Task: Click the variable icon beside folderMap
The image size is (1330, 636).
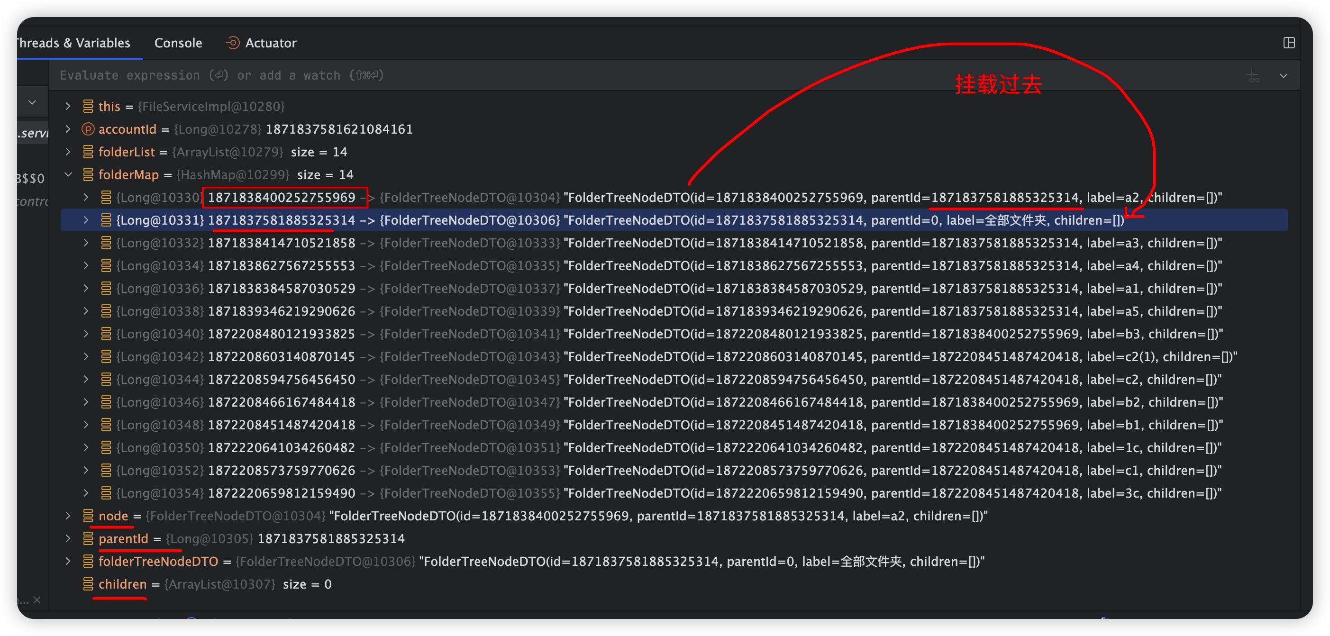Action: point(88,174)
